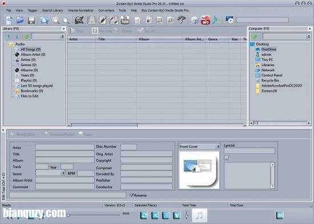Toggle the Rename checkbox

point(131,195)
